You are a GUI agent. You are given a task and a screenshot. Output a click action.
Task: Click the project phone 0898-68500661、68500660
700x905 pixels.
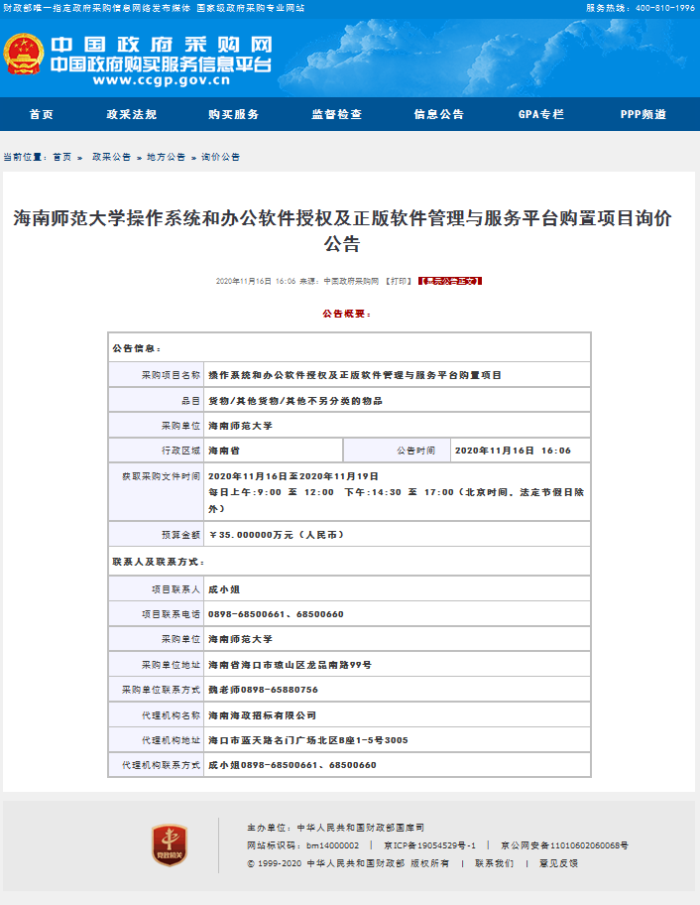[276, 614]
